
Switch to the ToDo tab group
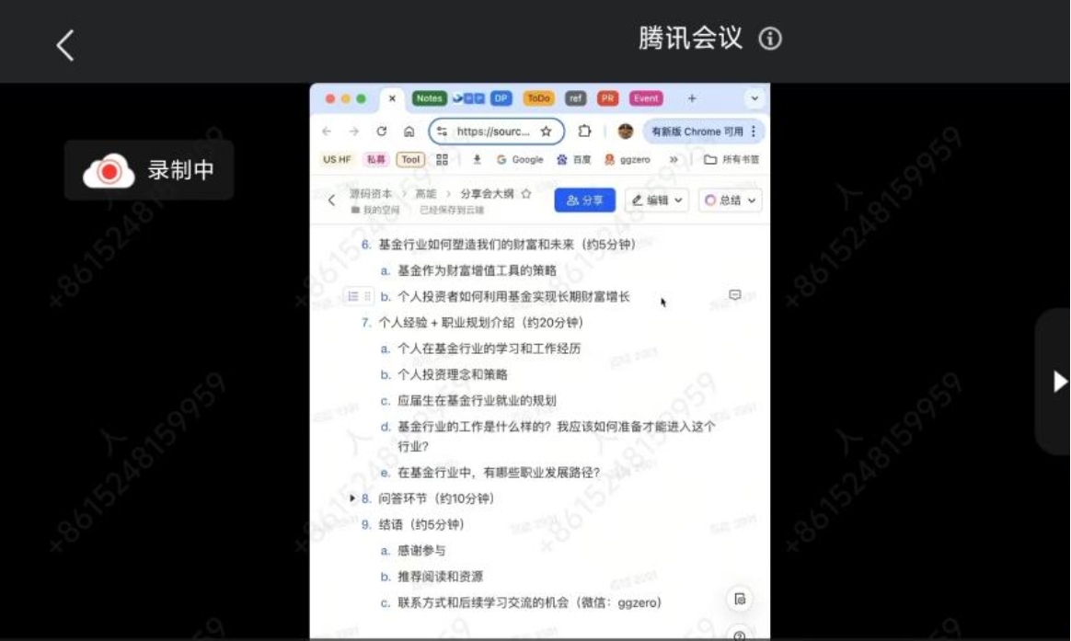tap(538, 98)
